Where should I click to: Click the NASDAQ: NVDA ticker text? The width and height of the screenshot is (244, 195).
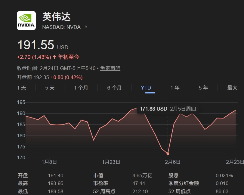point(61,27)
